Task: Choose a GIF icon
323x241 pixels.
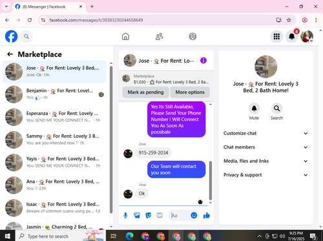Action: click(x=160, y=215)
